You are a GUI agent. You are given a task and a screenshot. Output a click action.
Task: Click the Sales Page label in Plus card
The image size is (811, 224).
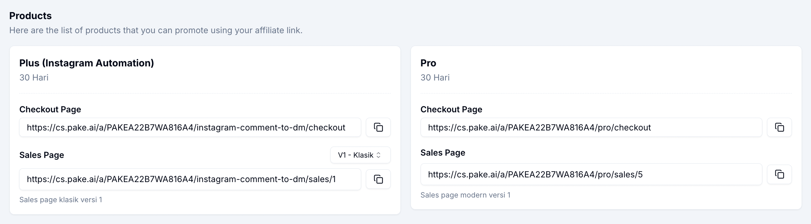[x=42, y=155]
